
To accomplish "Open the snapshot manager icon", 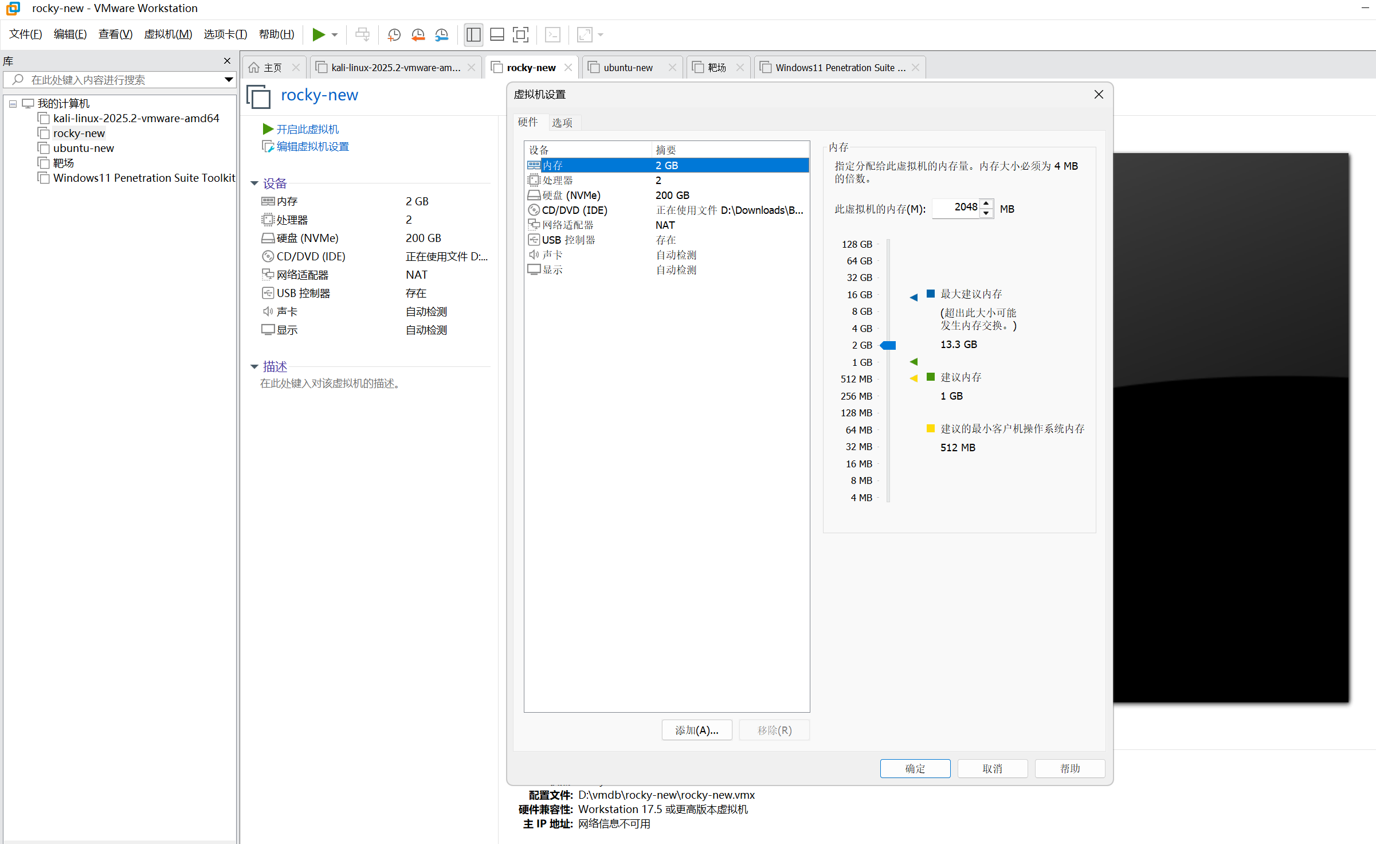I will pos(441,35).
